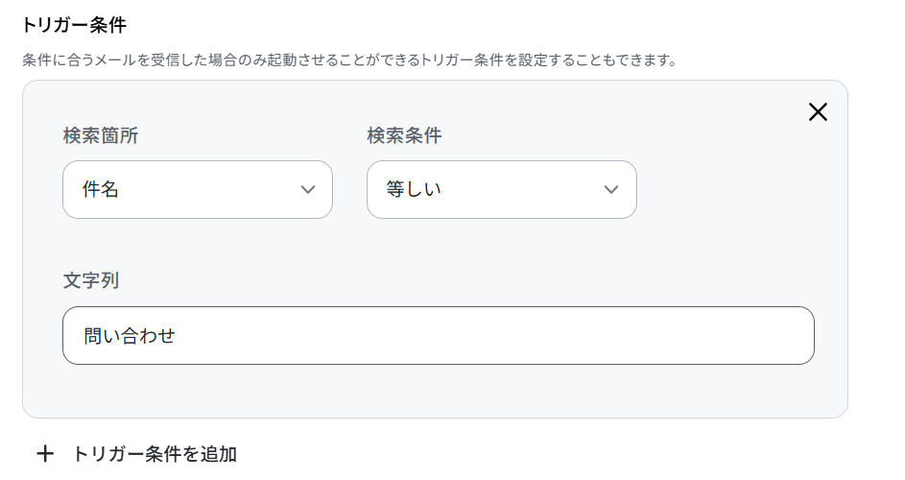The image size is (905, 480).
Task: Remove the trigger condition with X icon
Action: pyautogui.click(x=818, y=112)
